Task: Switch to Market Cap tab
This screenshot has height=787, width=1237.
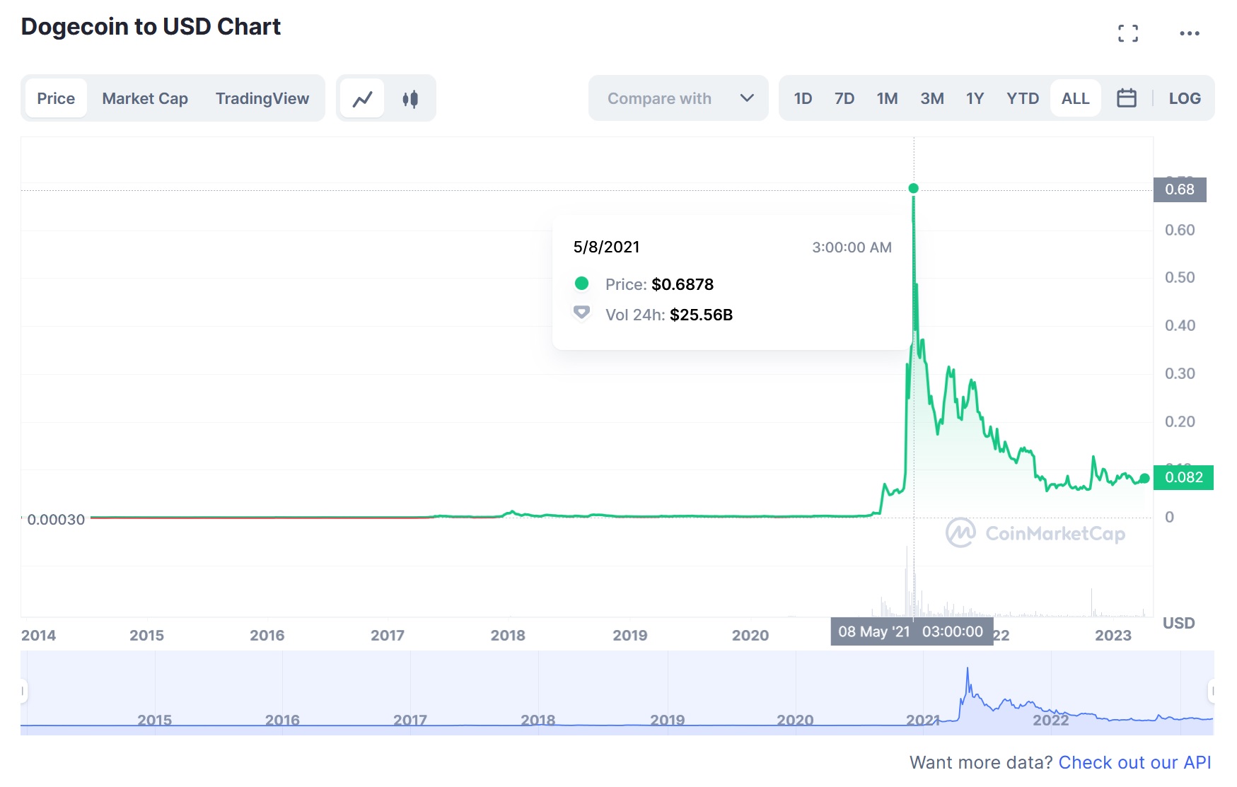Action: click(x=145, y=98)
